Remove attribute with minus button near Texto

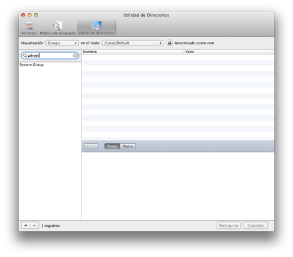click(x=95, y=146)
